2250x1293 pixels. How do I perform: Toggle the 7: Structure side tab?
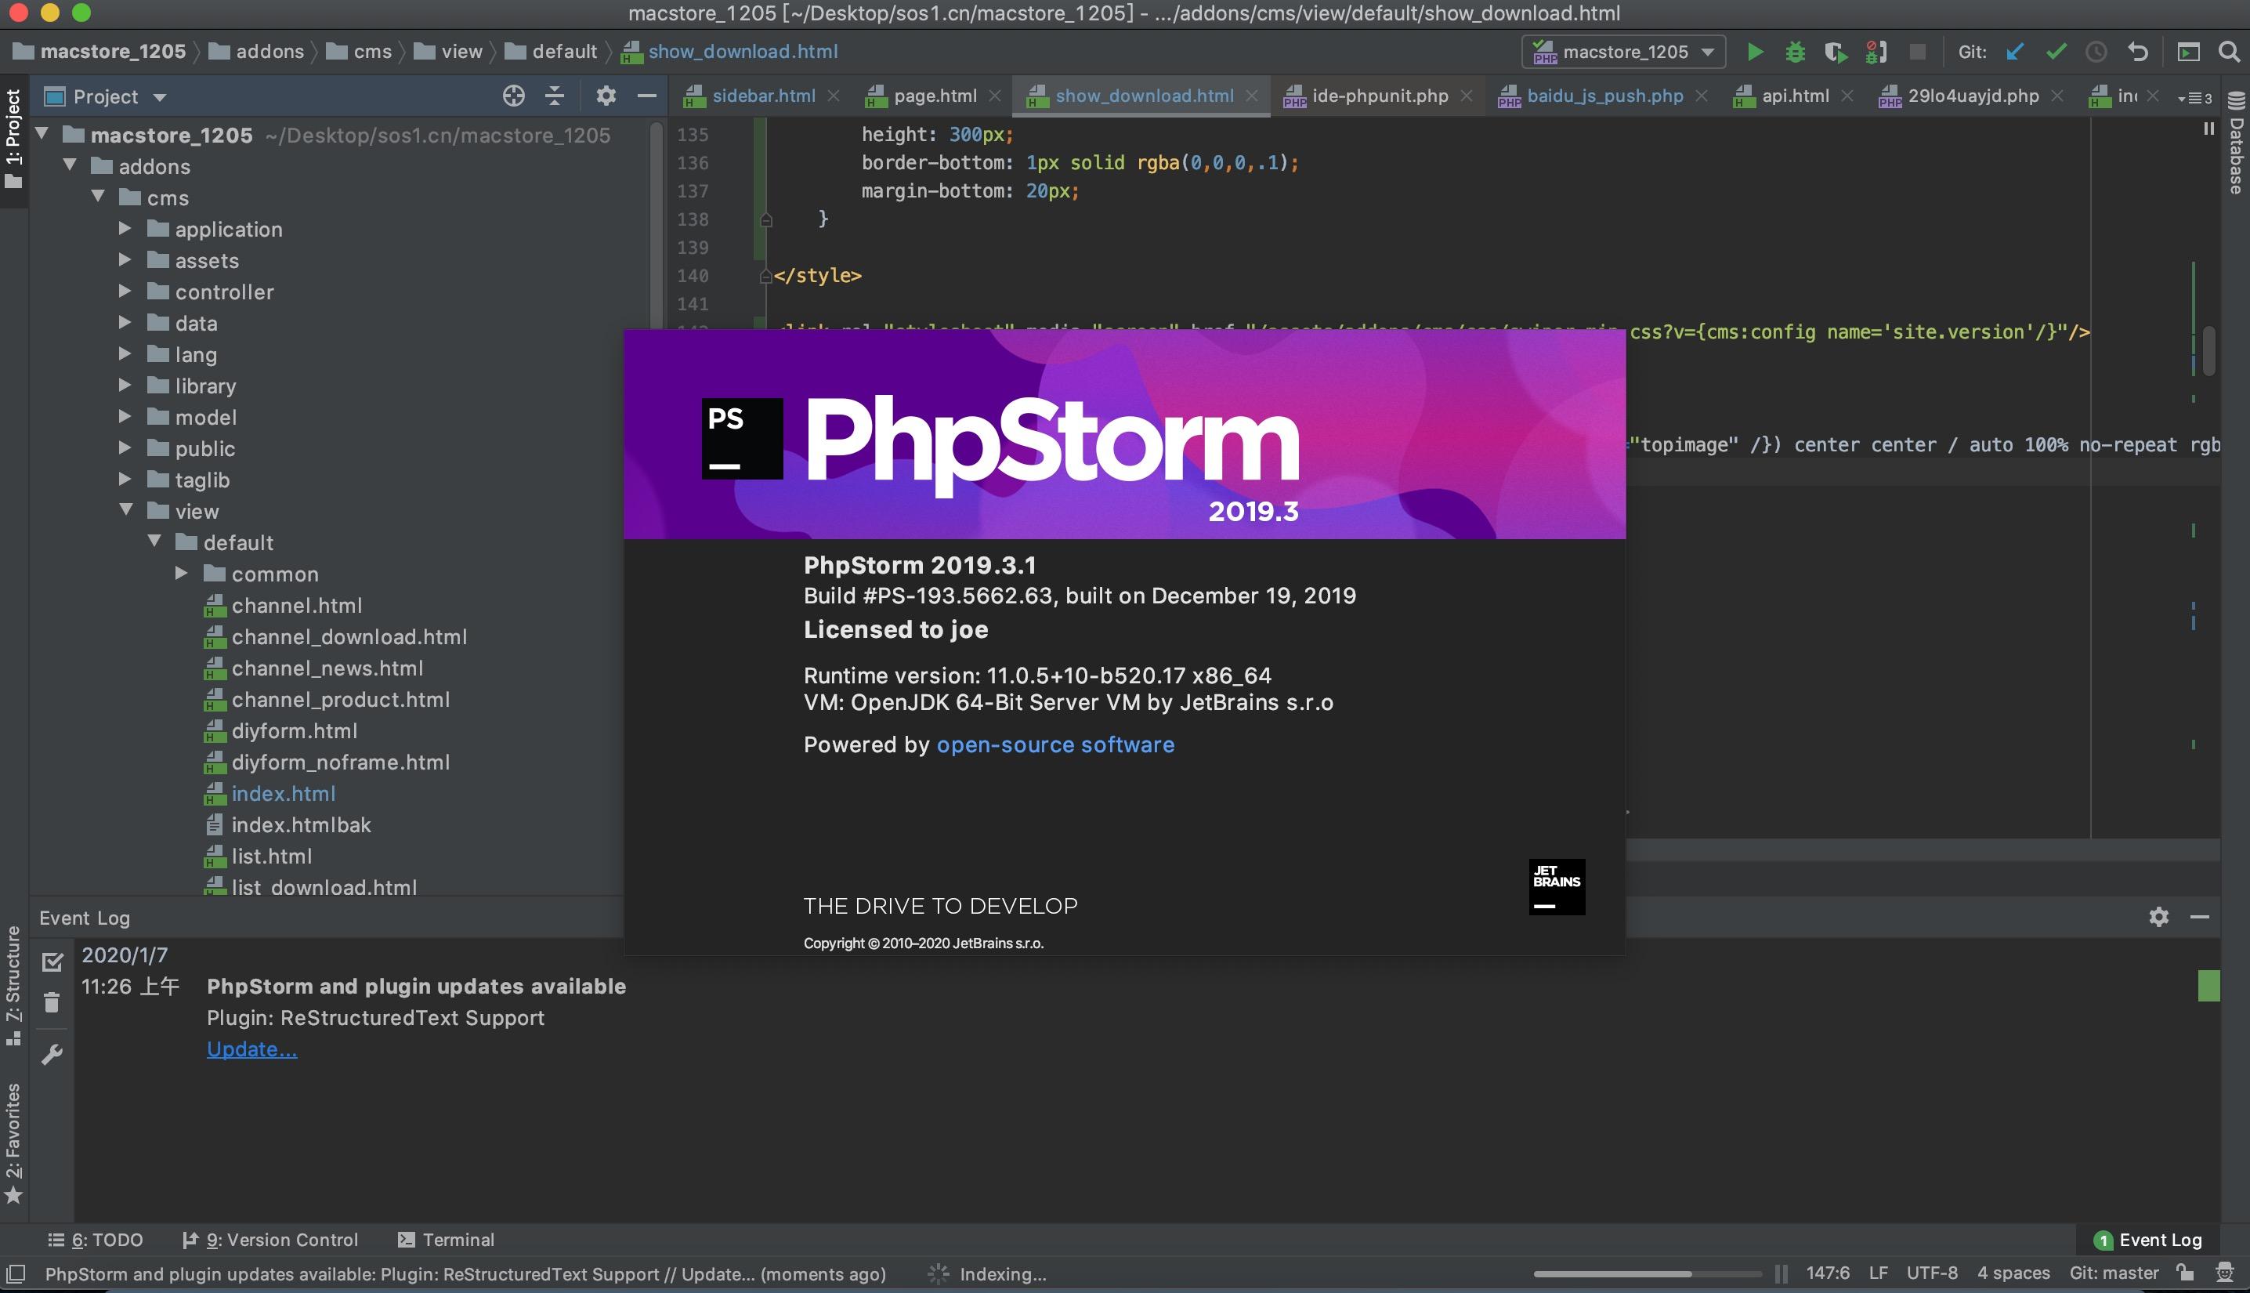pyautogui.click(x=13, y=985)
